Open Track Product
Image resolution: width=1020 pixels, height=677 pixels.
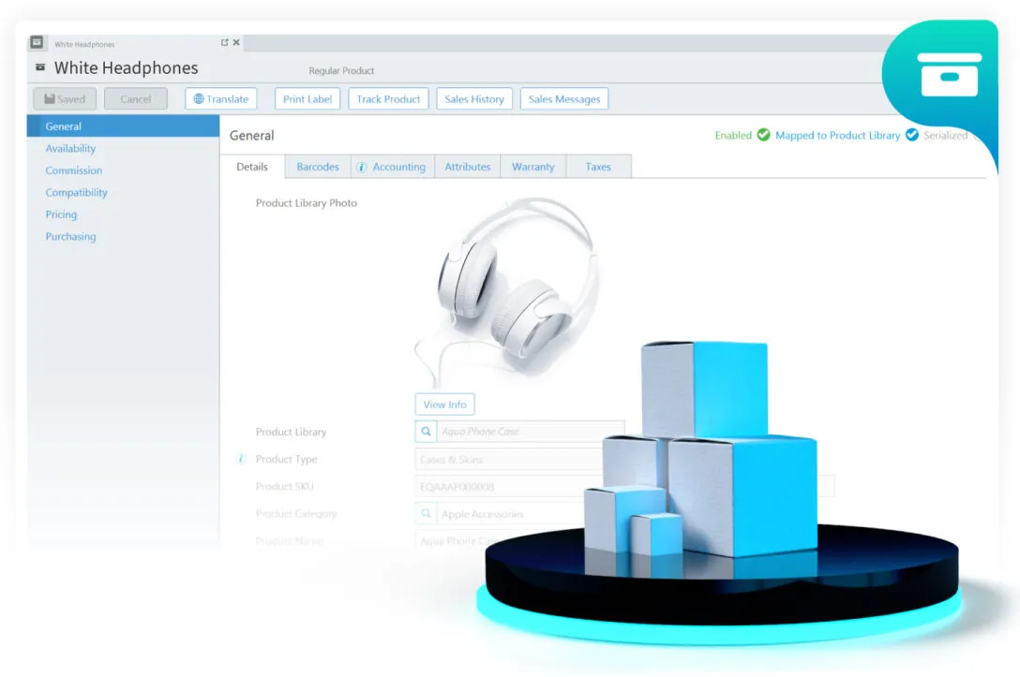click(388, 98)
